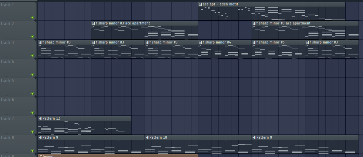Viewport: 363px width, 157px height.
Task: Mute Track 7 with its green light
Action: click(x=32, y=132)
